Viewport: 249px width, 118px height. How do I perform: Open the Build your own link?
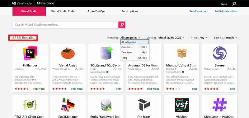pos(199,11)
